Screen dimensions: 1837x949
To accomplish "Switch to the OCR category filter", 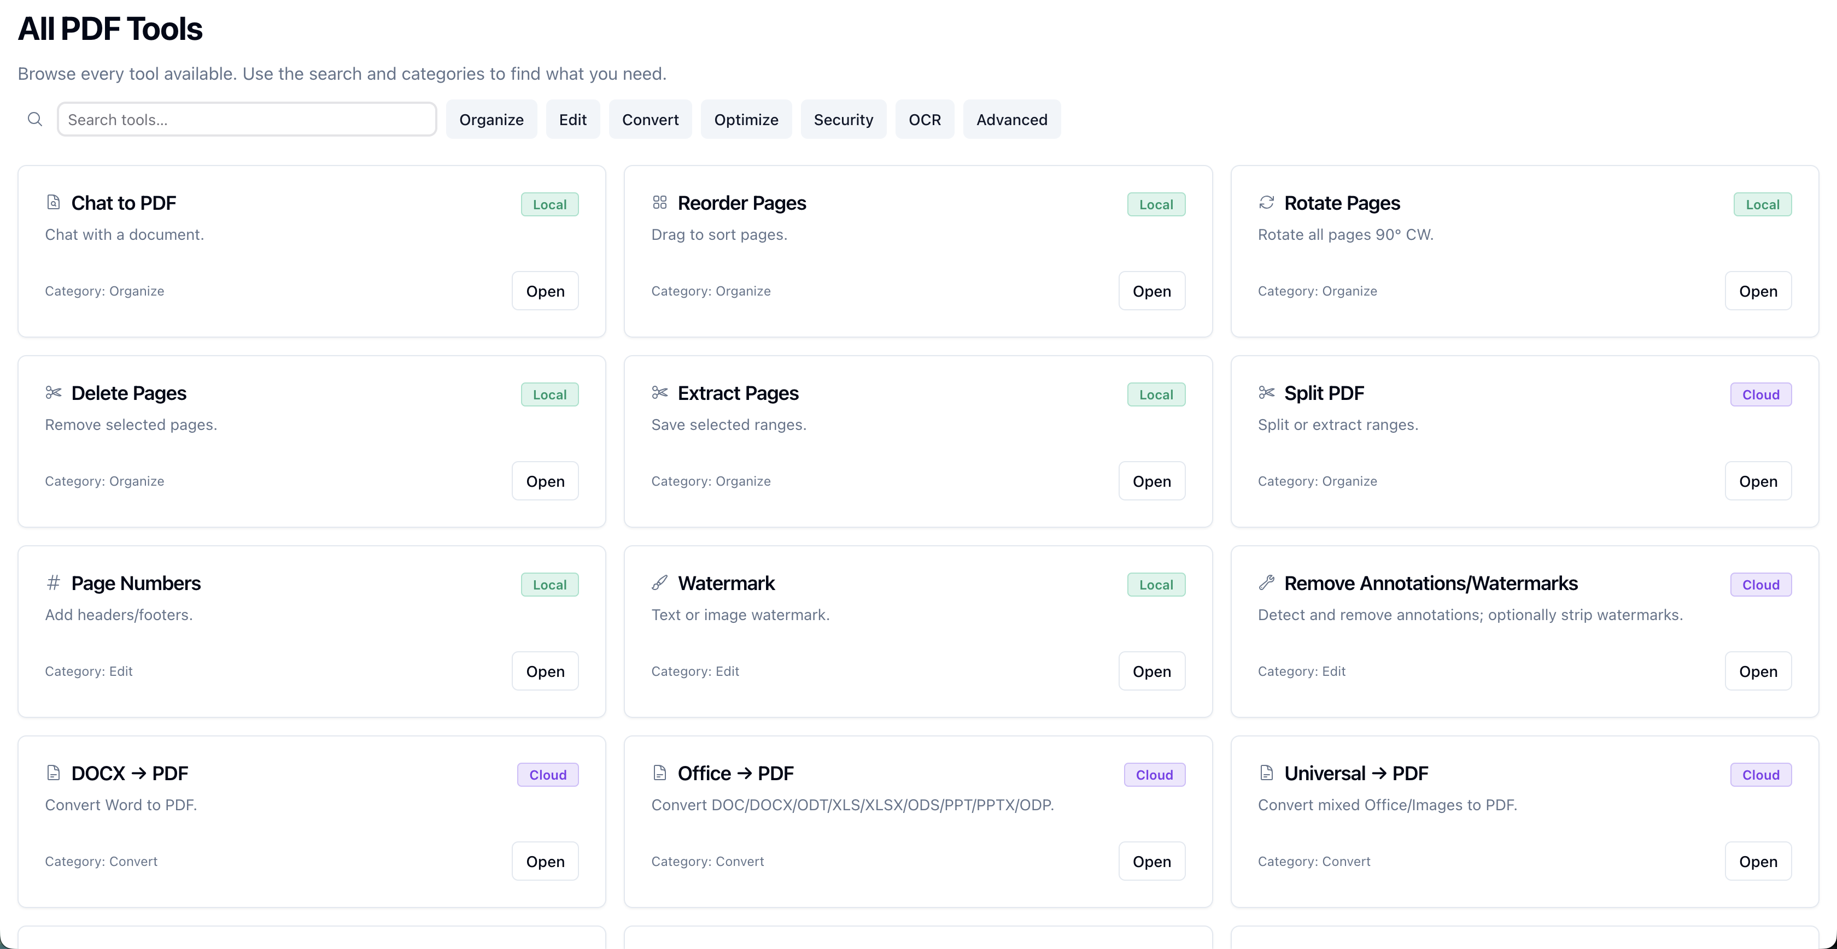I will (x=925, y=119).
